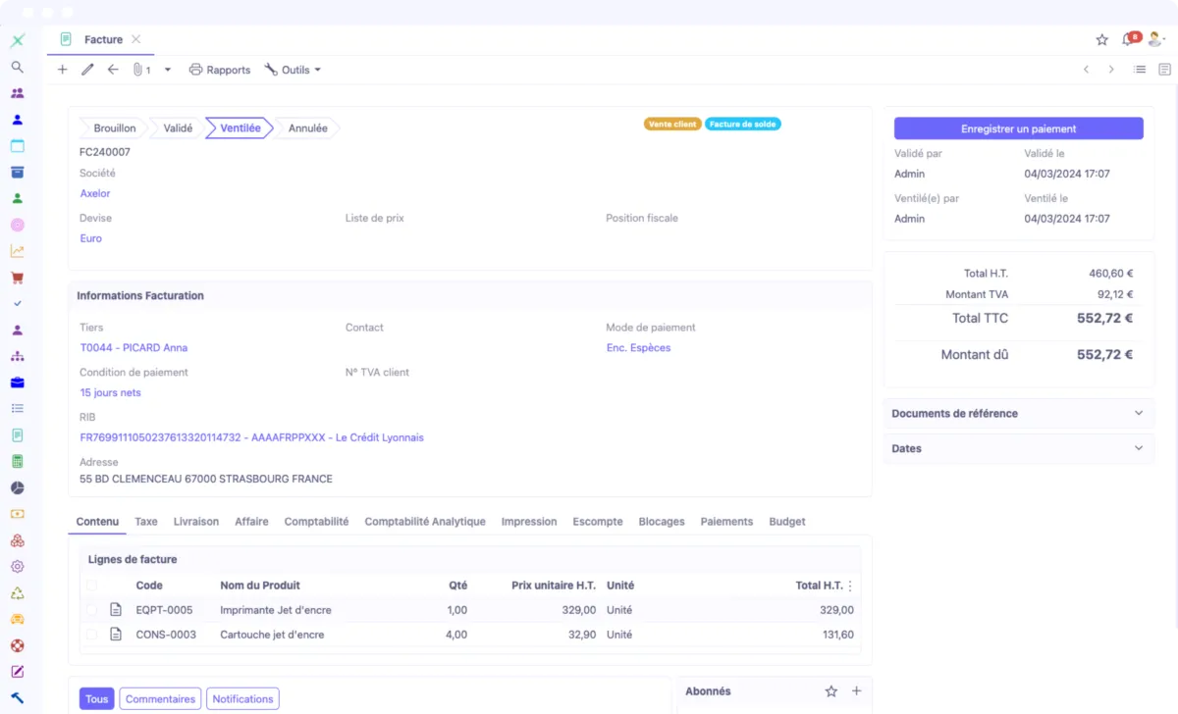The height and width of the screenshot is (714, 1178).
Task: Switch to the Comptabilité Analytique tab
Action: coord(425,522)
